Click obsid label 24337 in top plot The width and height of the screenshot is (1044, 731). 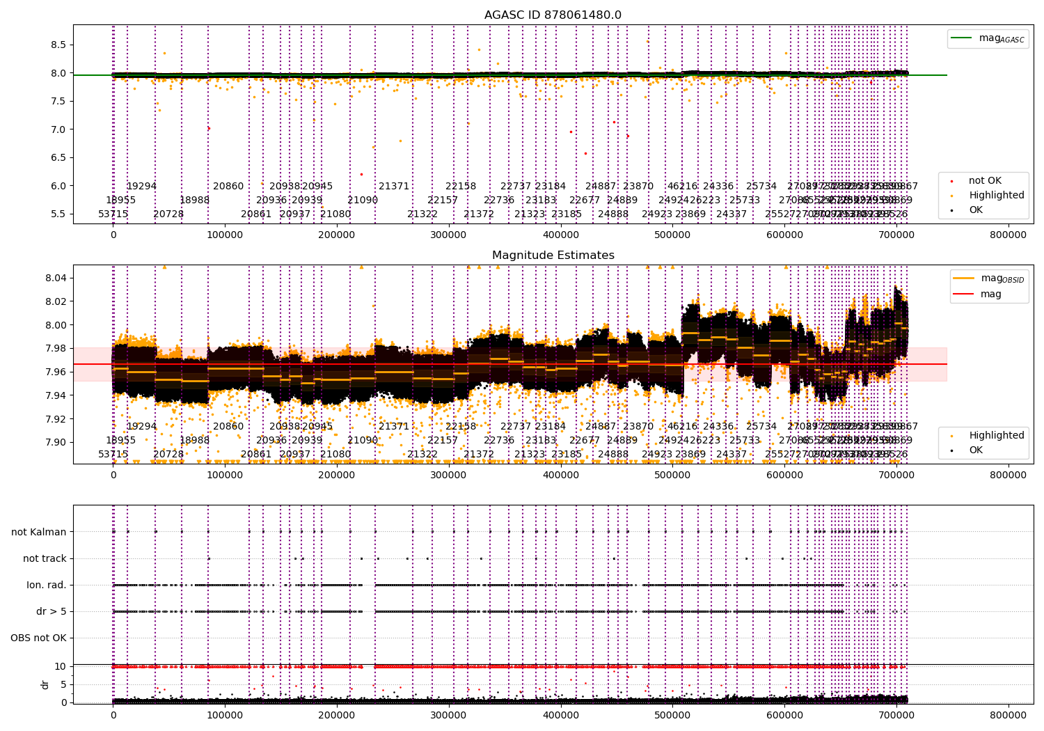pos(731,214)
